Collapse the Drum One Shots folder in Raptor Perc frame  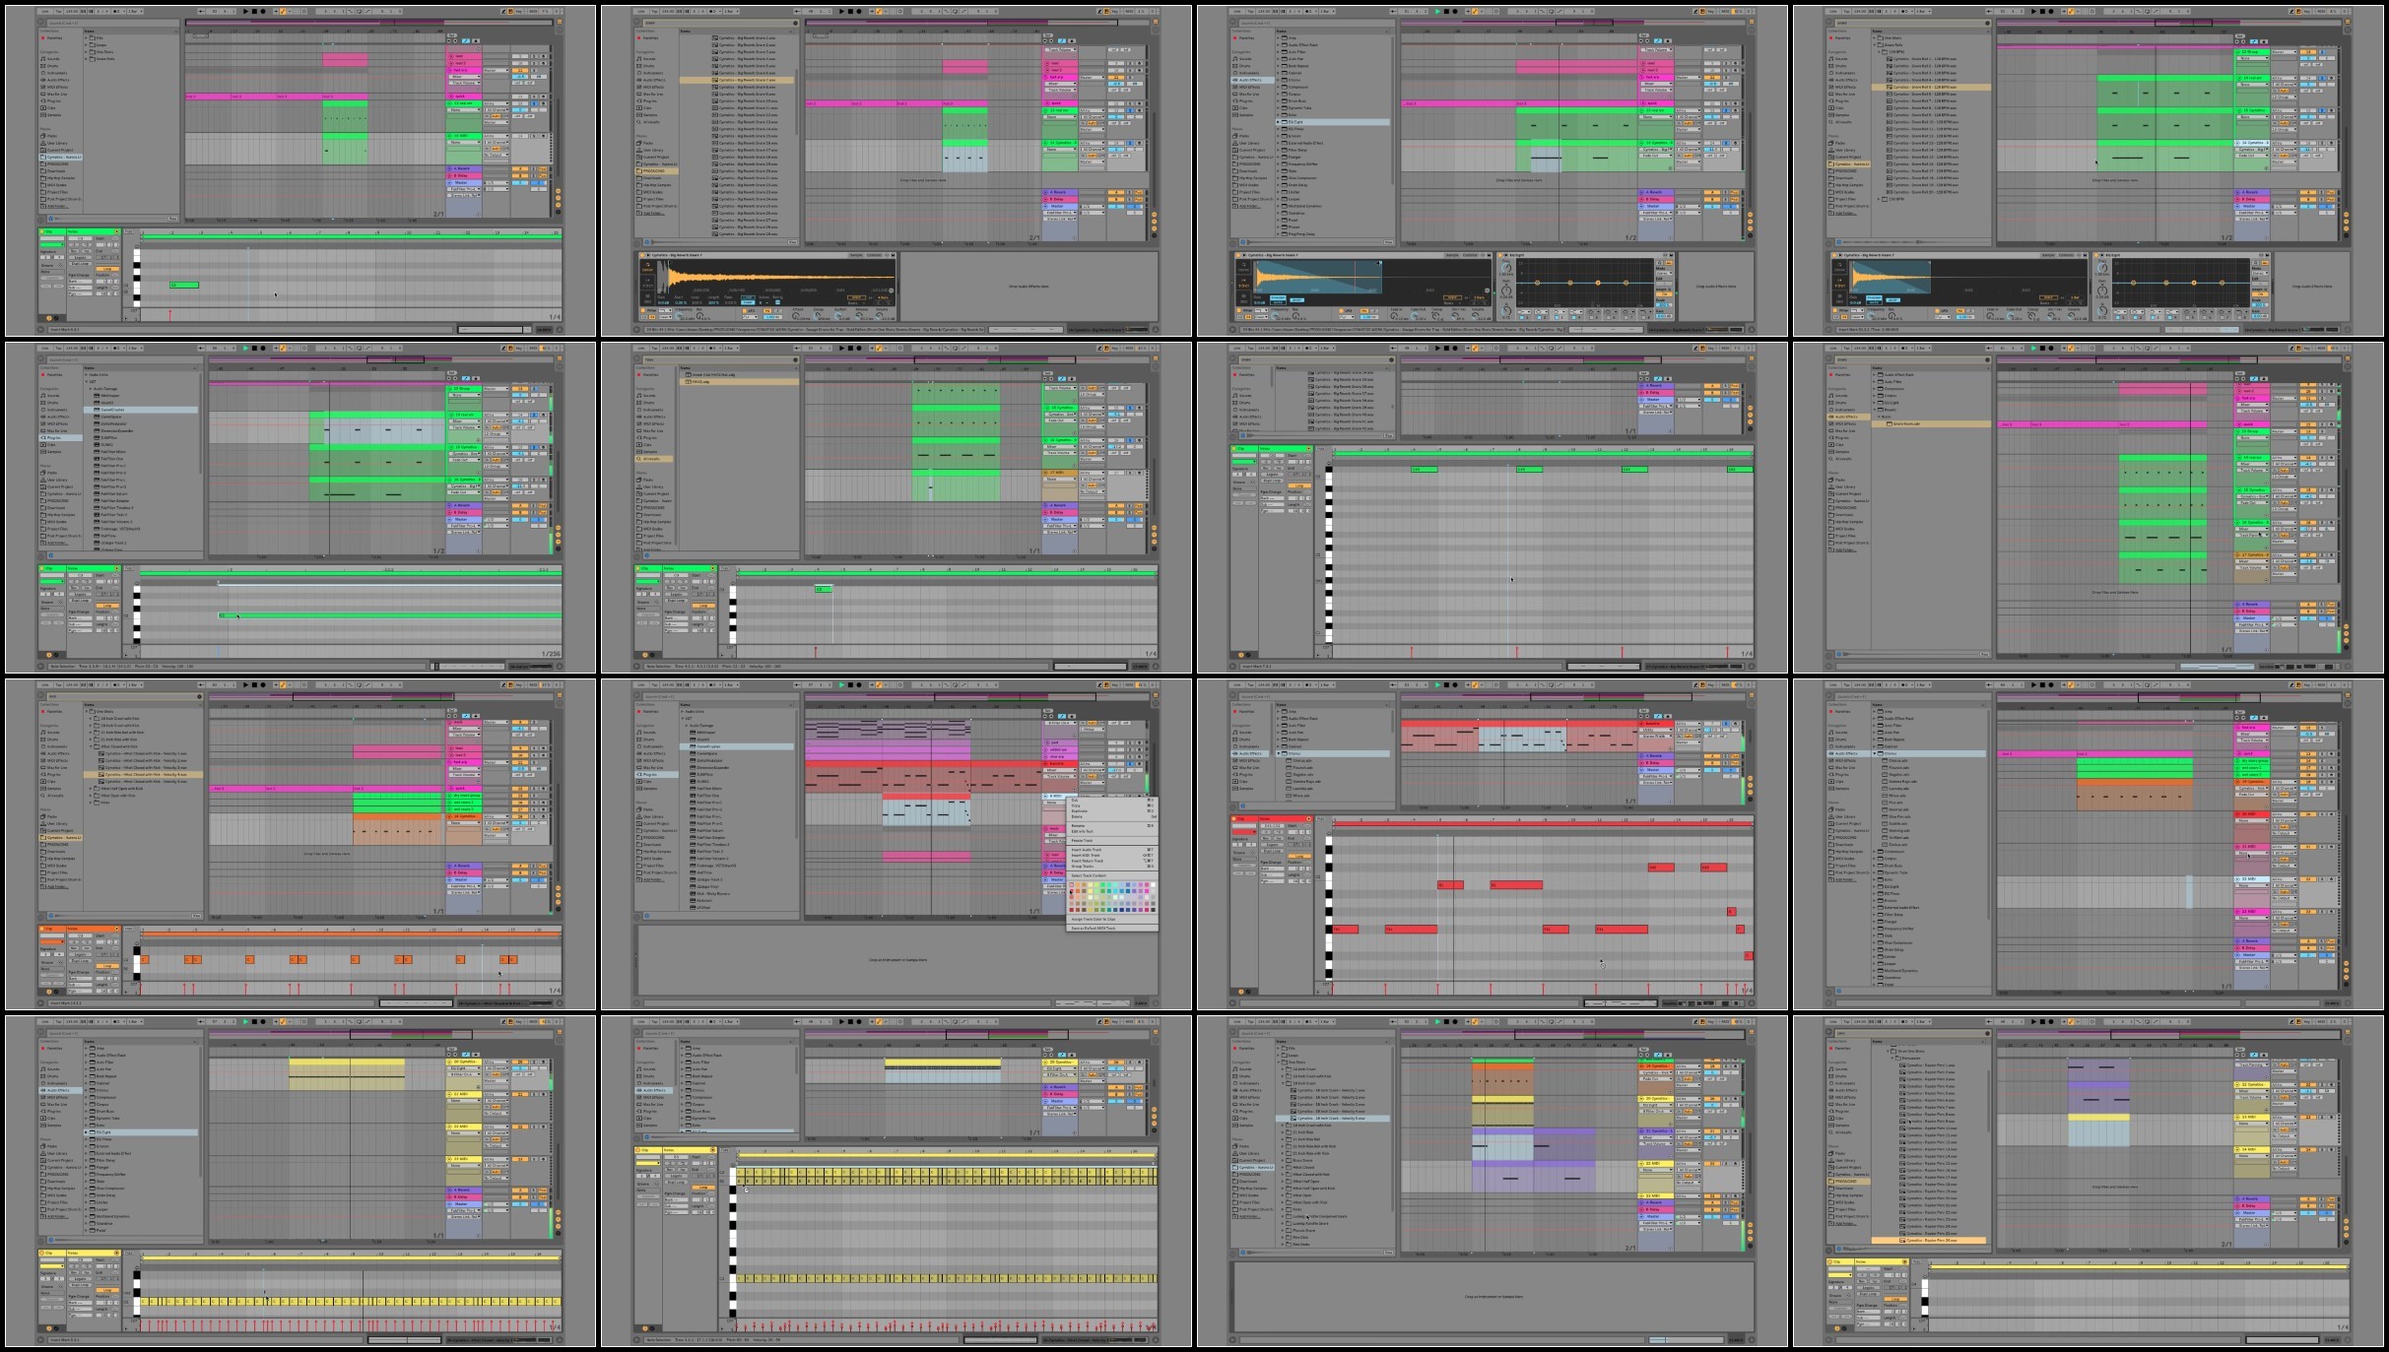point(1888,1051)
